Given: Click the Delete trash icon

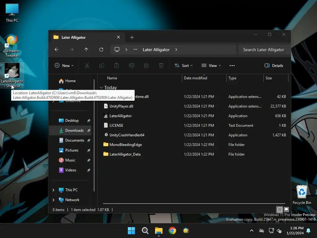Looking at the screenshot, I should coord(161,65).
